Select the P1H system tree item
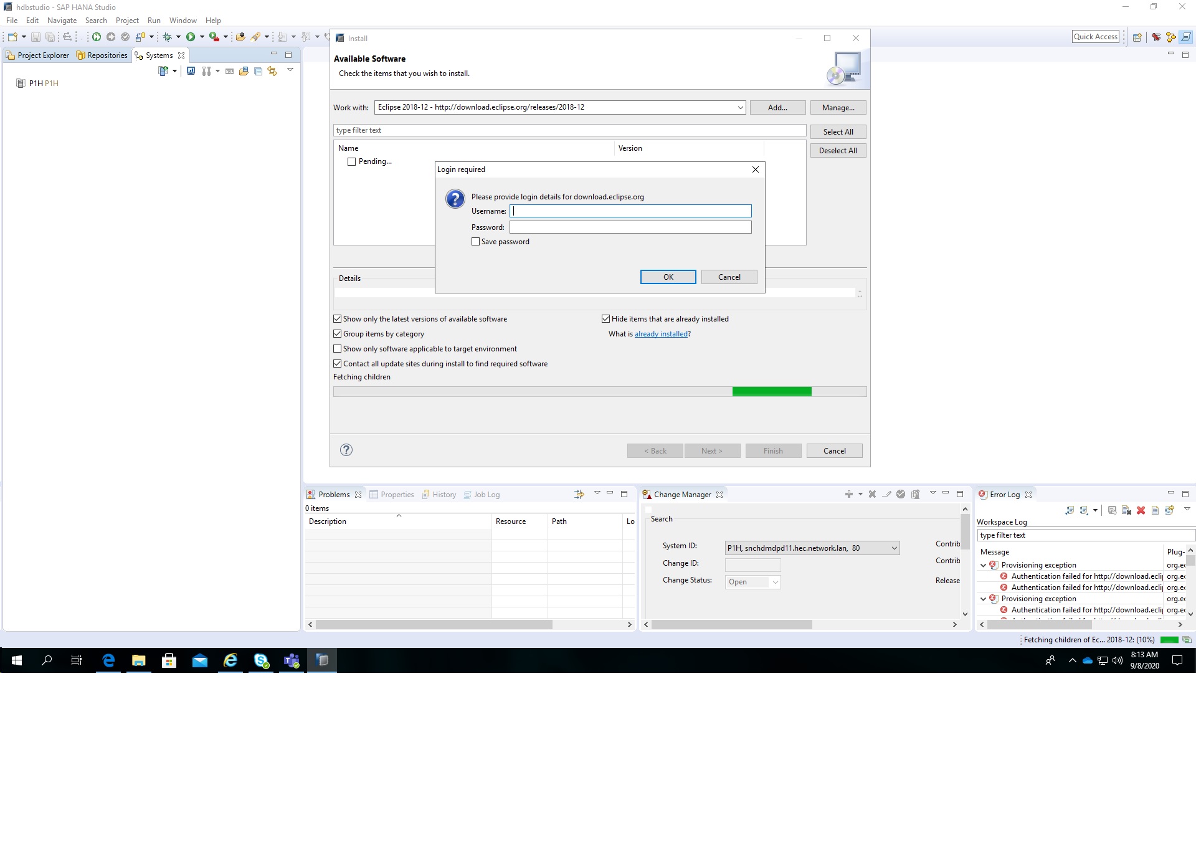 [37, 83]
